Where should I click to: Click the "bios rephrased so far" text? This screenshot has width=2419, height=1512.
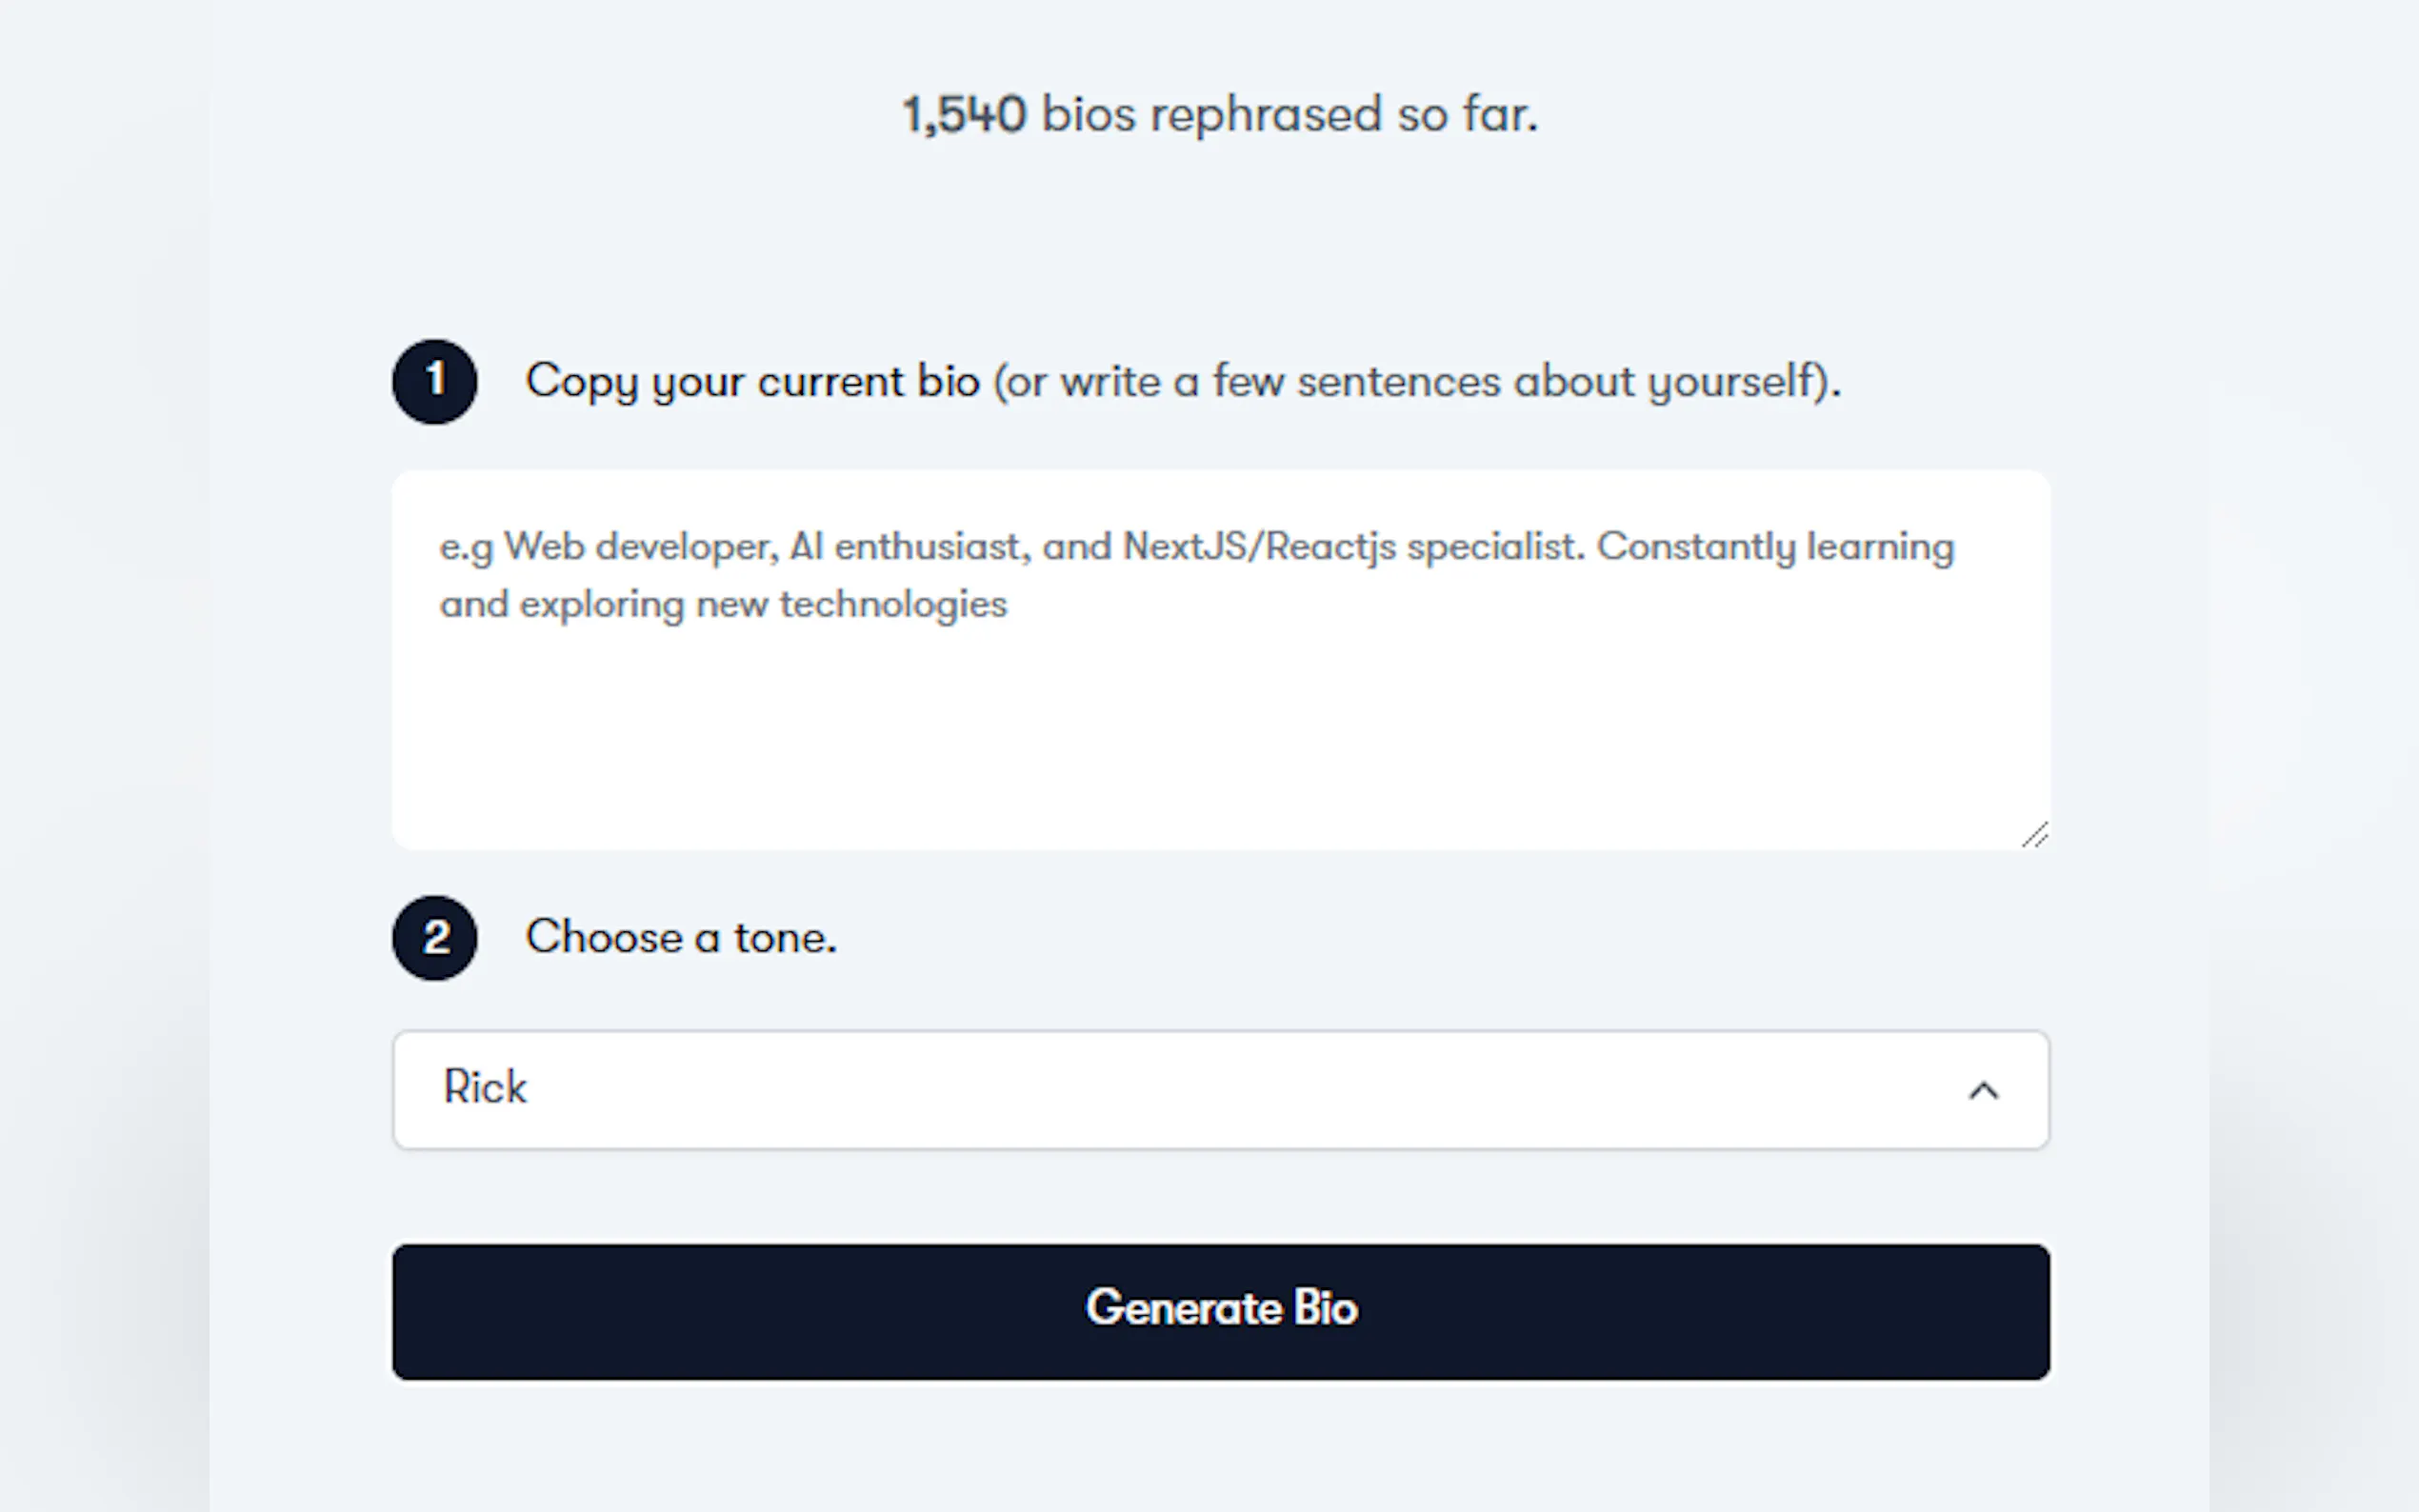tap(1289, 114)
